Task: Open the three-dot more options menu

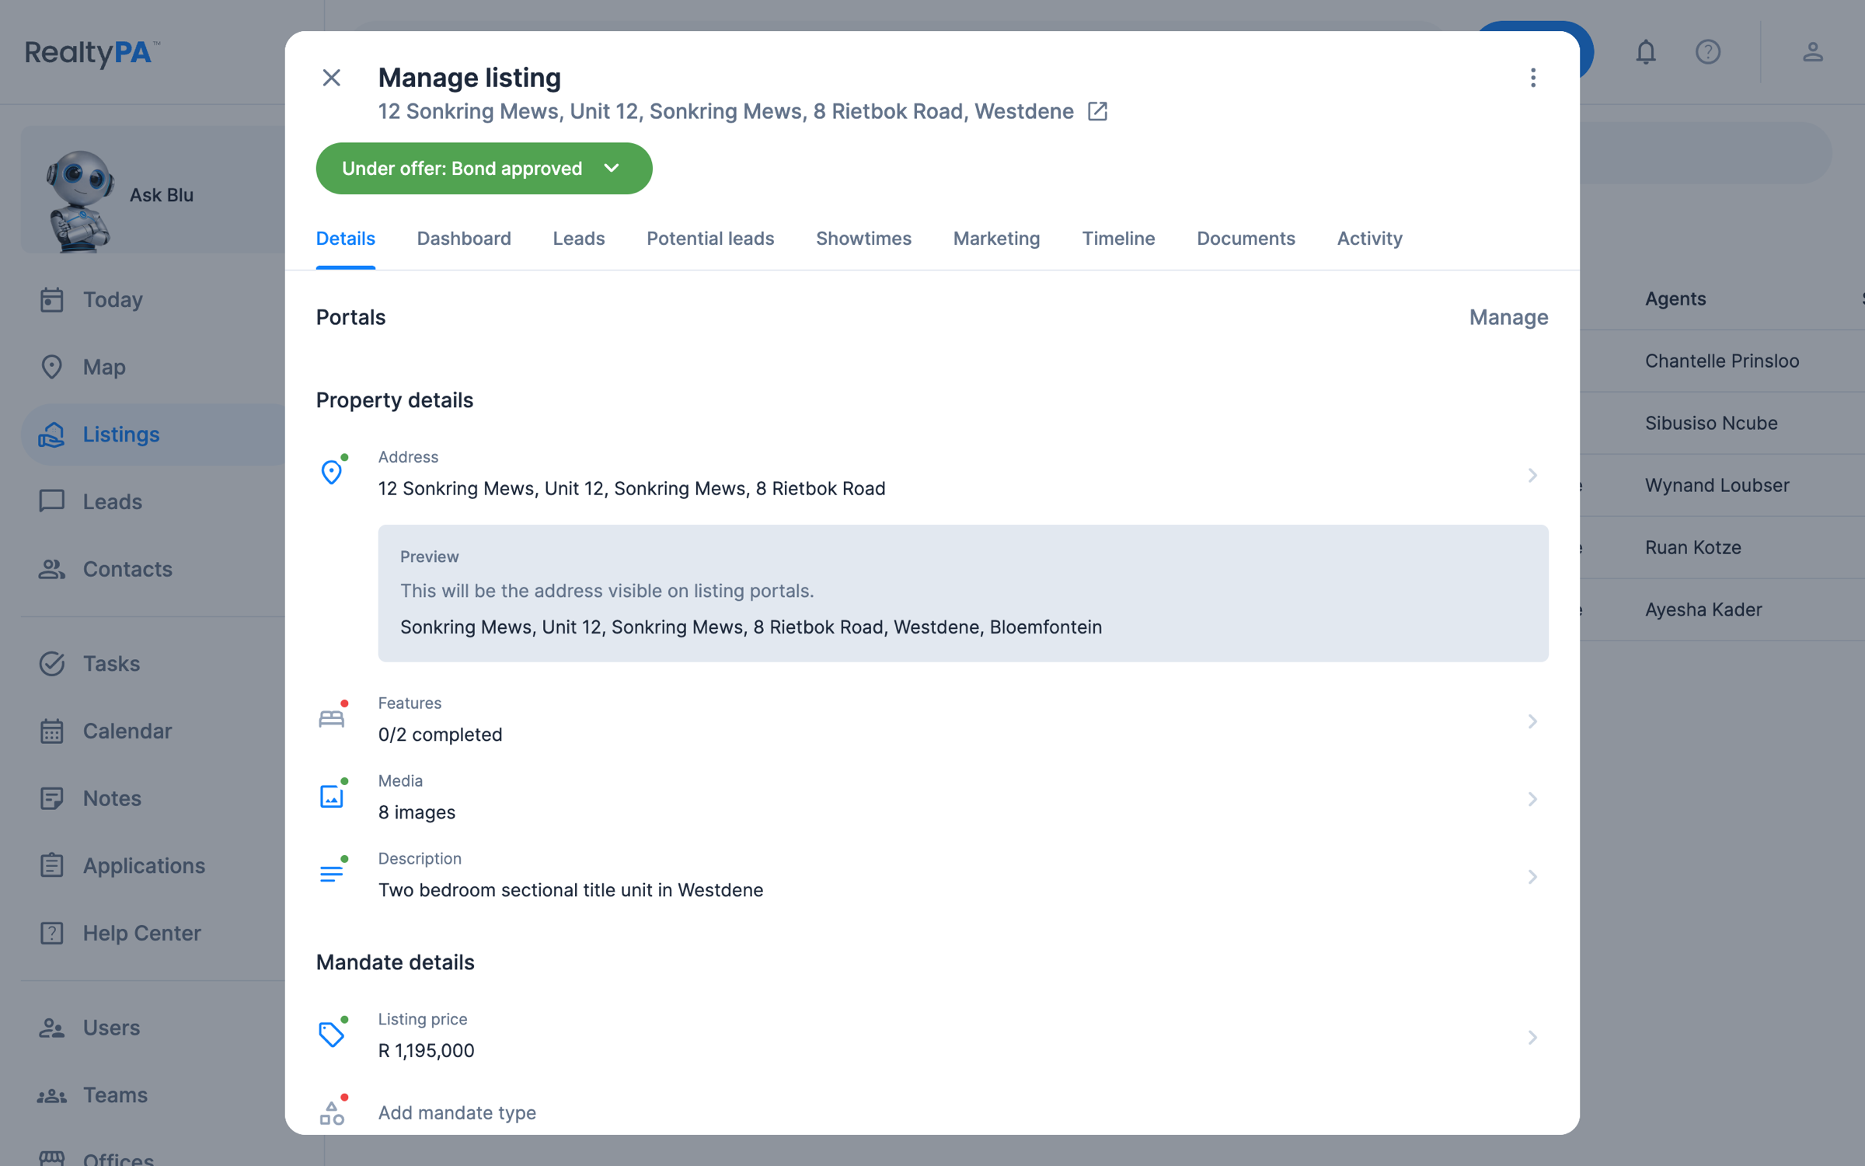Action: [1532, 78]
